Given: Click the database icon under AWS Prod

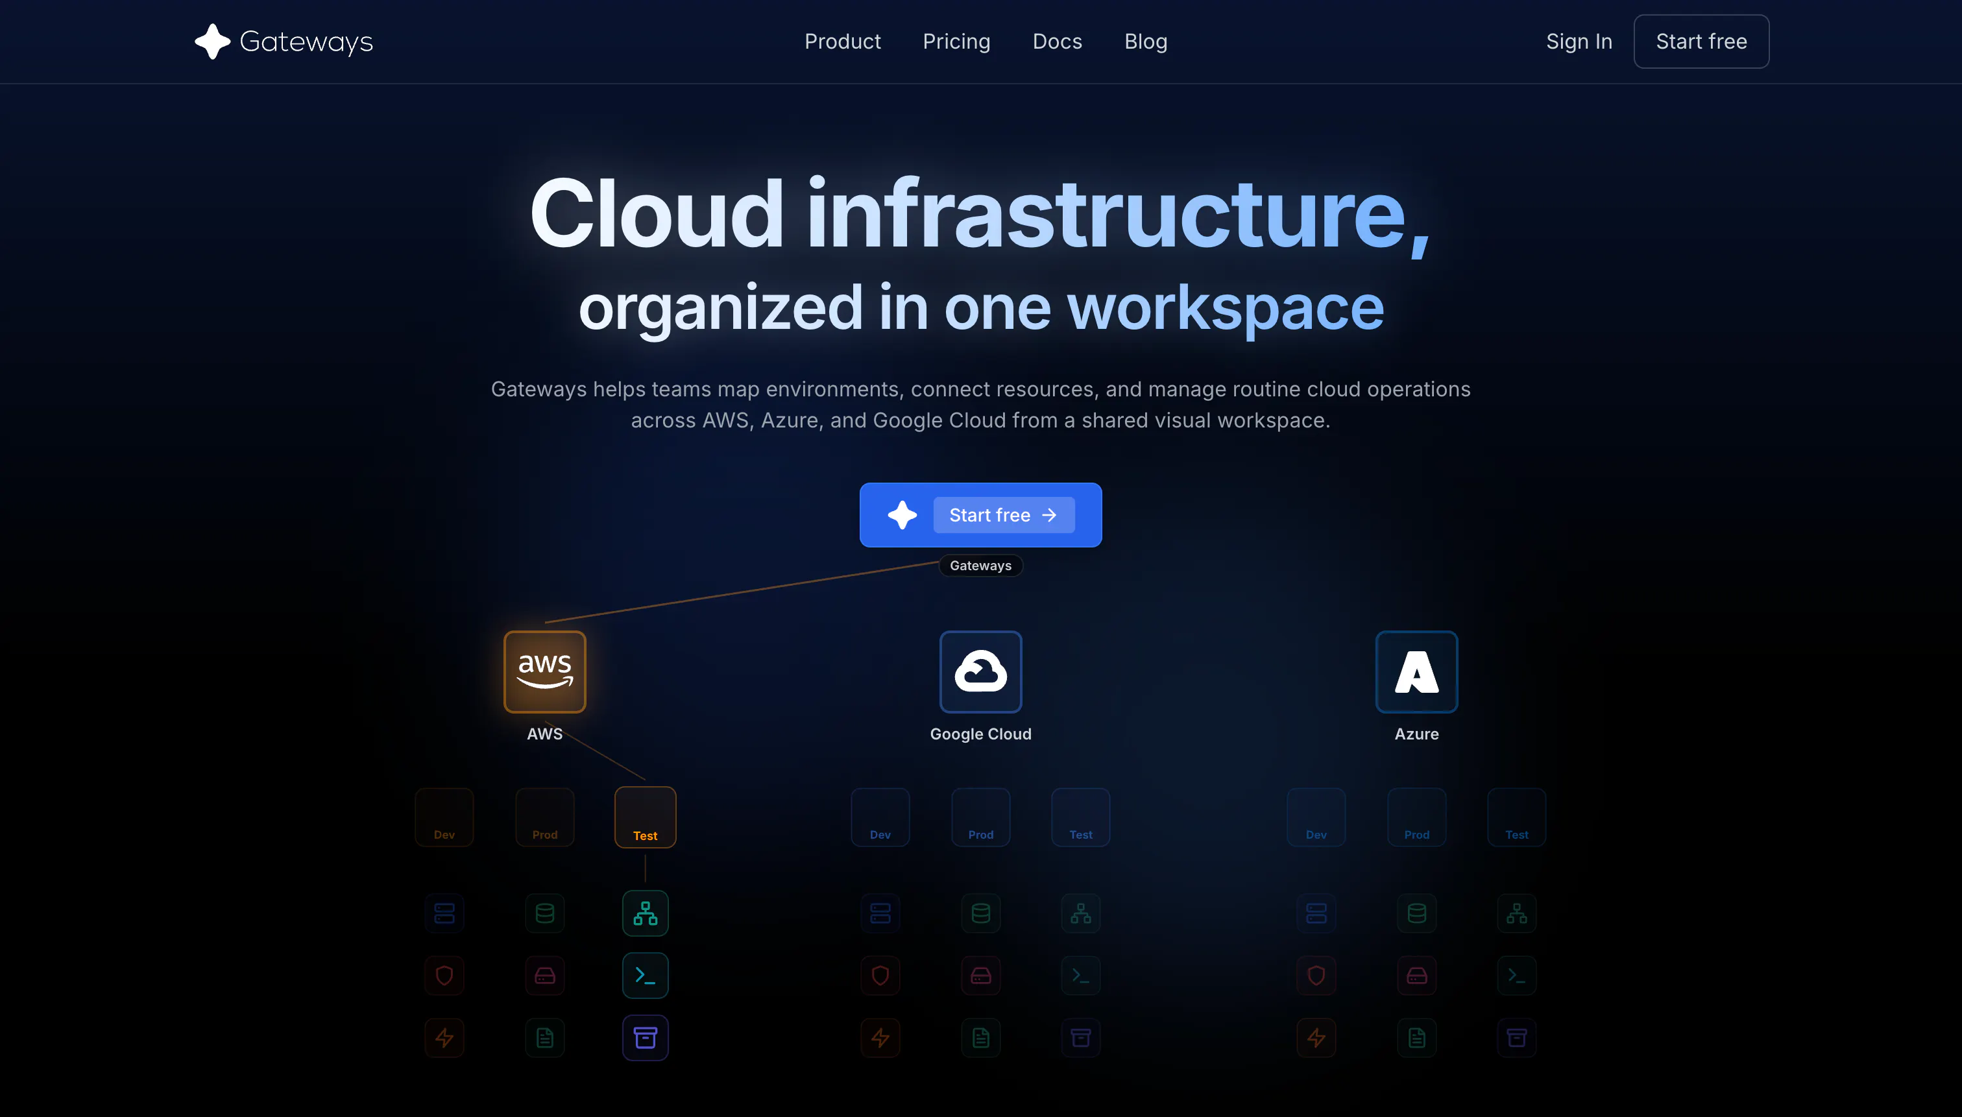Looking at the screenshot, I should coord(545,913).
